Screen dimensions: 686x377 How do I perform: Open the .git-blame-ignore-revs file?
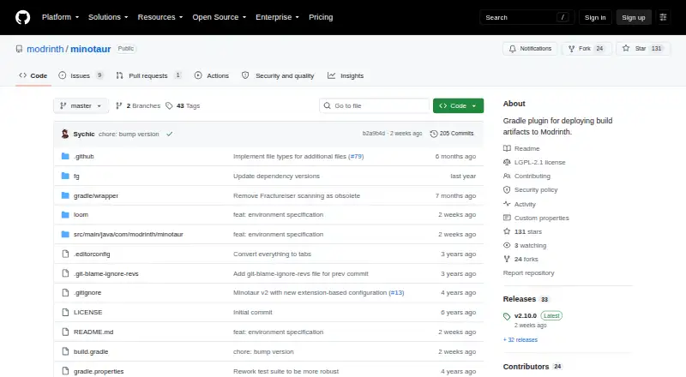[x=105, y=274]
